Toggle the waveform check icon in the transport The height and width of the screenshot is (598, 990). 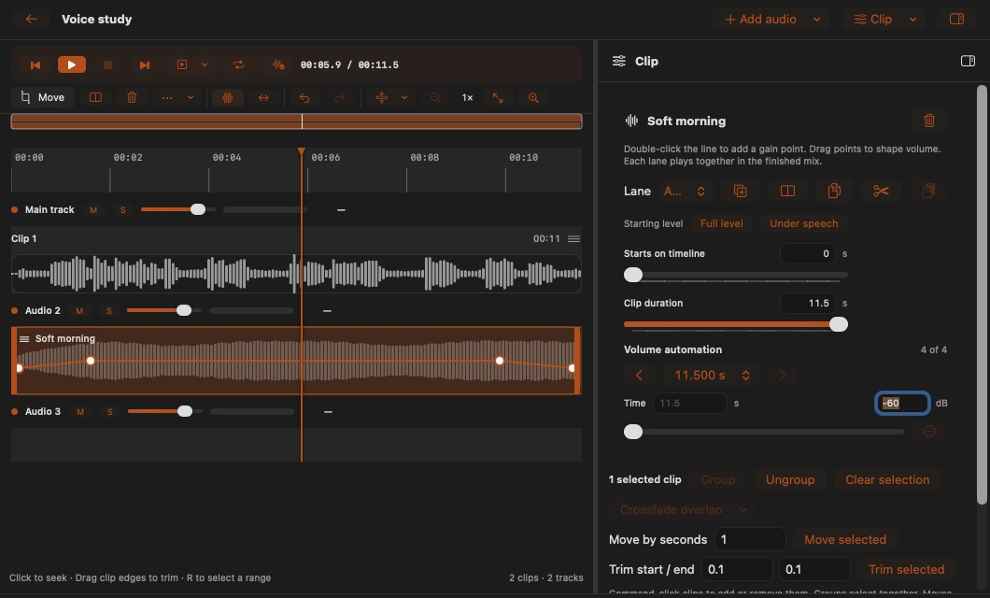(x=278, y=64)
